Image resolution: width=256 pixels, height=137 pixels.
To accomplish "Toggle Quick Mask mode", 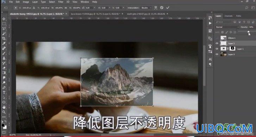I will [4, 132].
